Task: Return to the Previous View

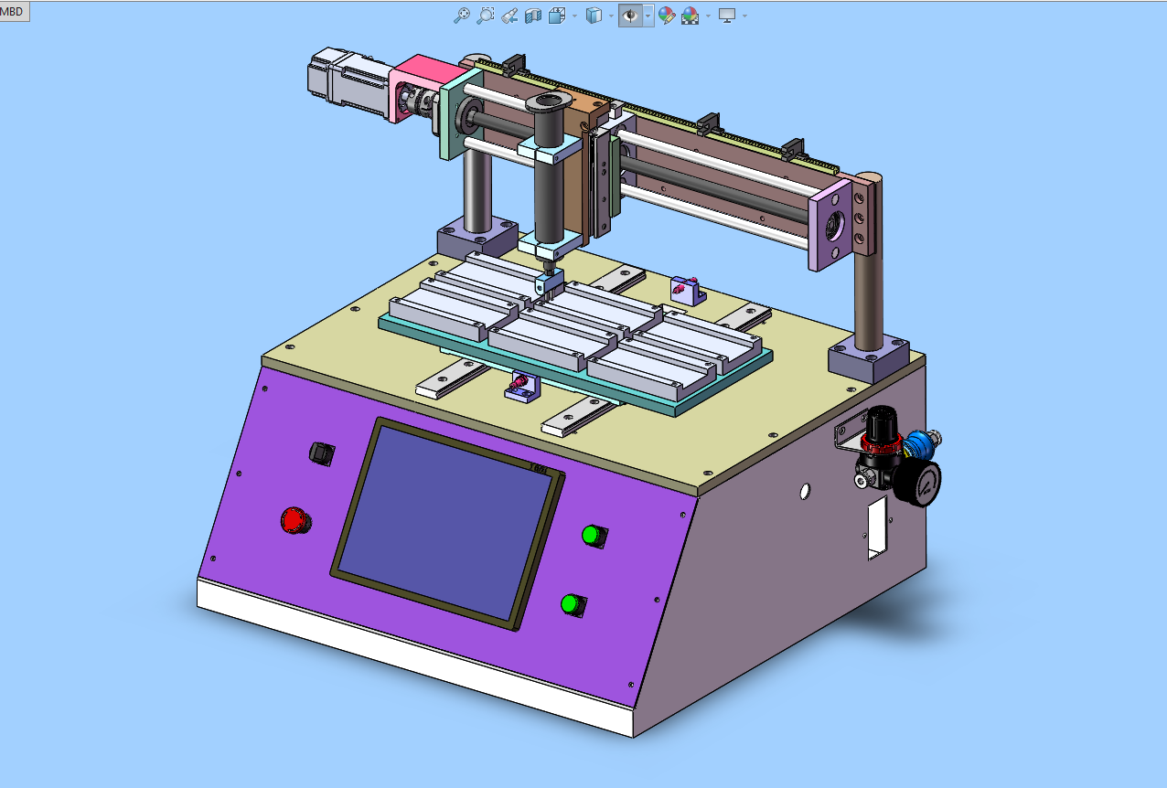Action: (509, 16)
